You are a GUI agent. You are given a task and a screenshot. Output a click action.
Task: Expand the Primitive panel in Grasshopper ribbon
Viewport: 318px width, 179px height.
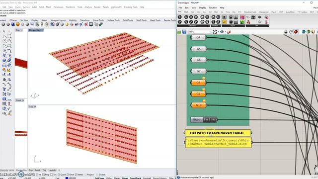click(216, 26)
